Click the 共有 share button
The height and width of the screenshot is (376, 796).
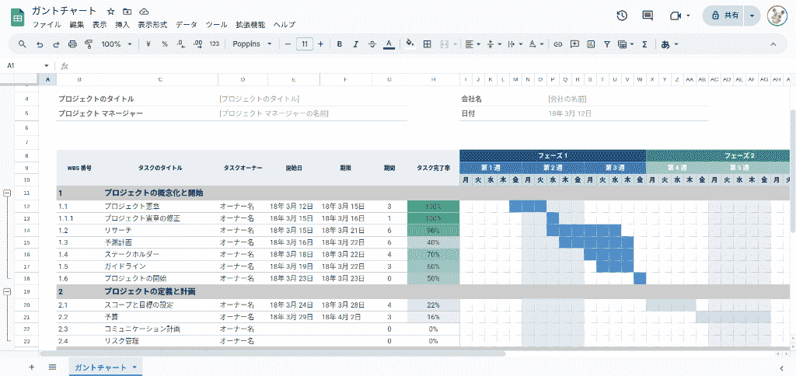coord(723,16)
